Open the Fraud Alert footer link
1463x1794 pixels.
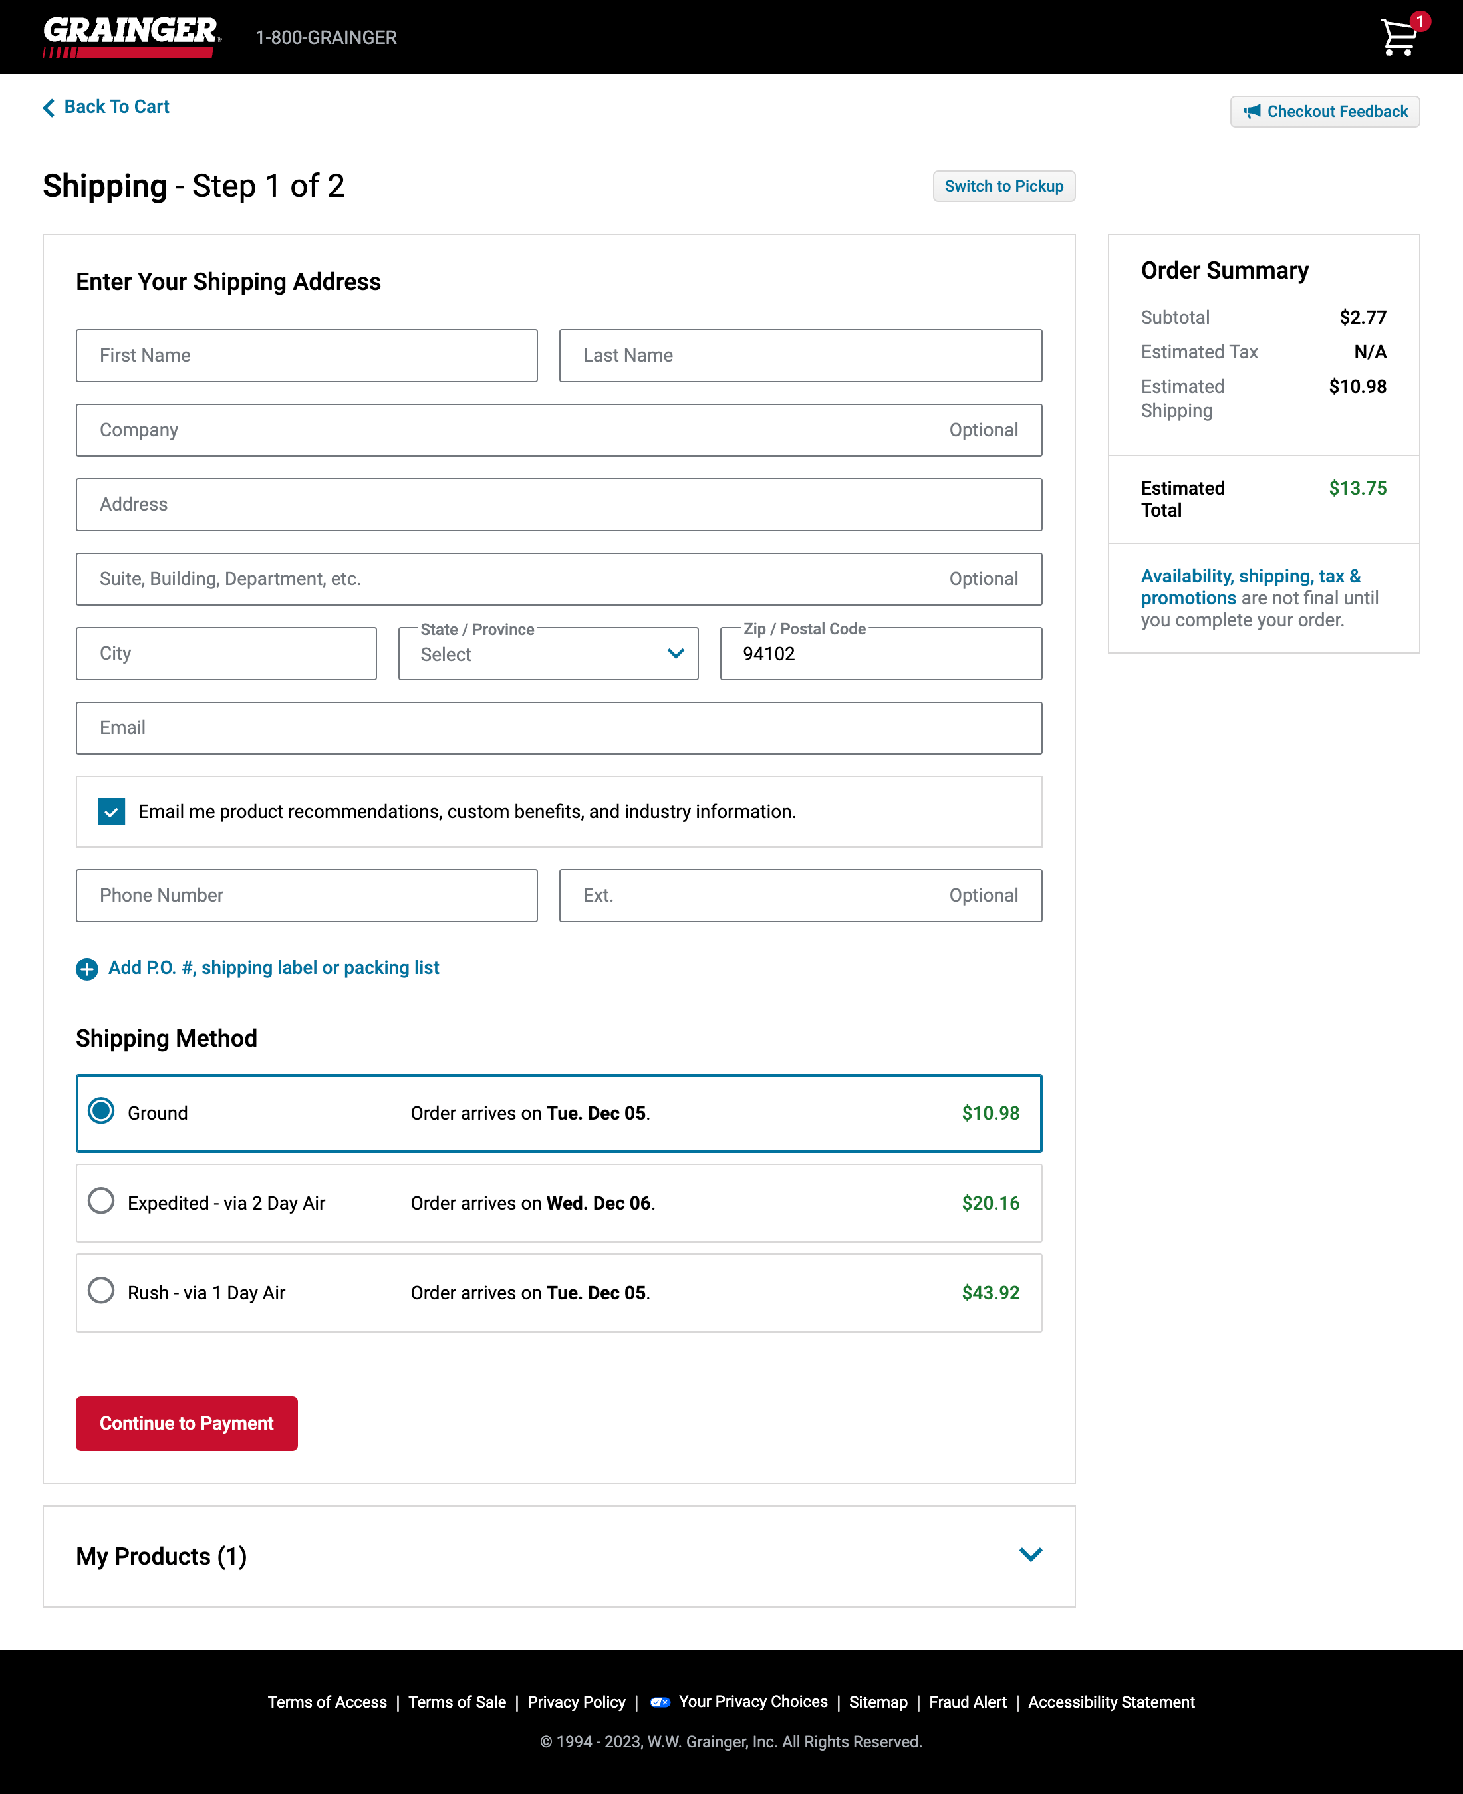968,1702
